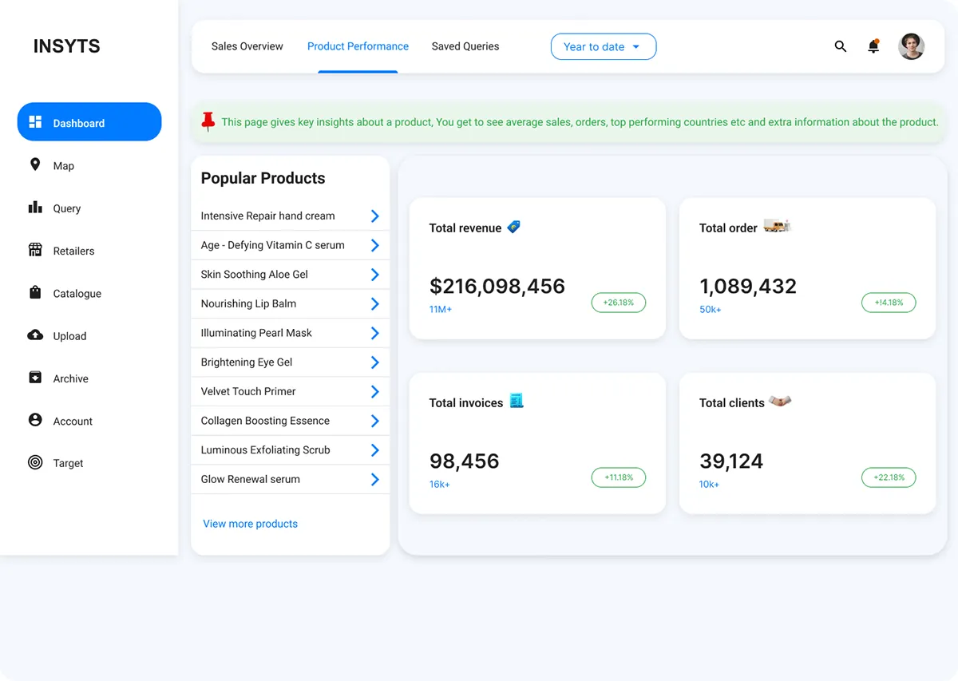
Task: Open the Archive box icon
Action: (35, 378)
